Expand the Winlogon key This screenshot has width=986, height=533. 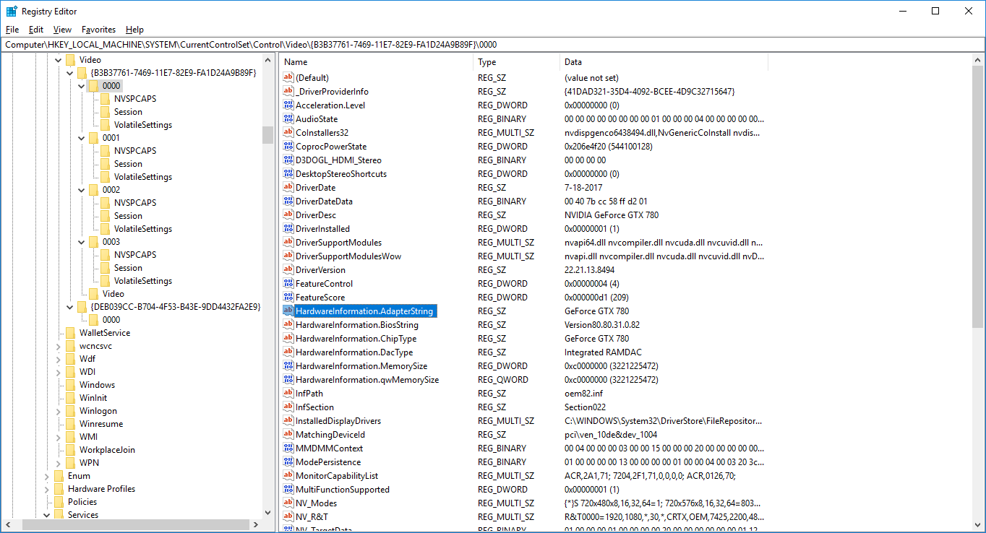[x=59, y=411]
